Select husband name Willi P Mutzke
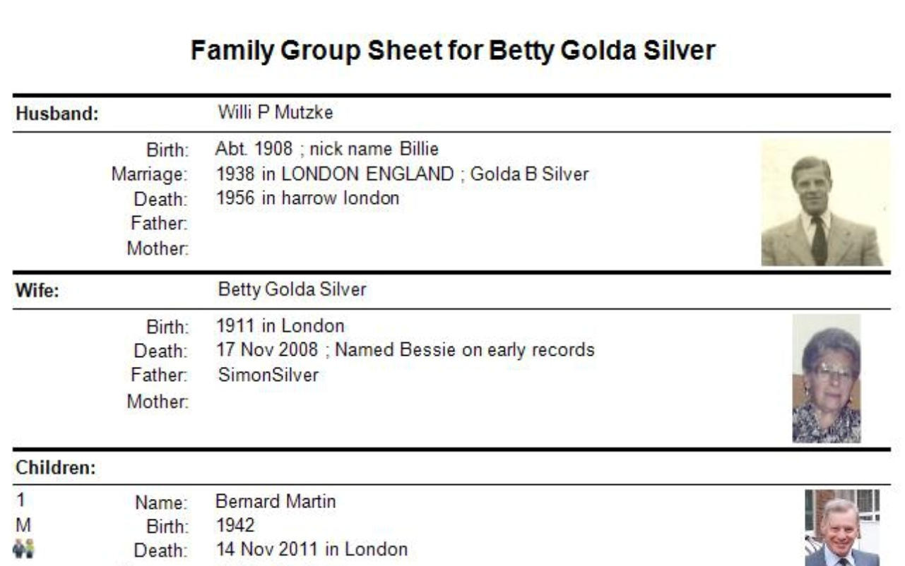The height and width of the screenshot is (566, 905). (276, 112)
